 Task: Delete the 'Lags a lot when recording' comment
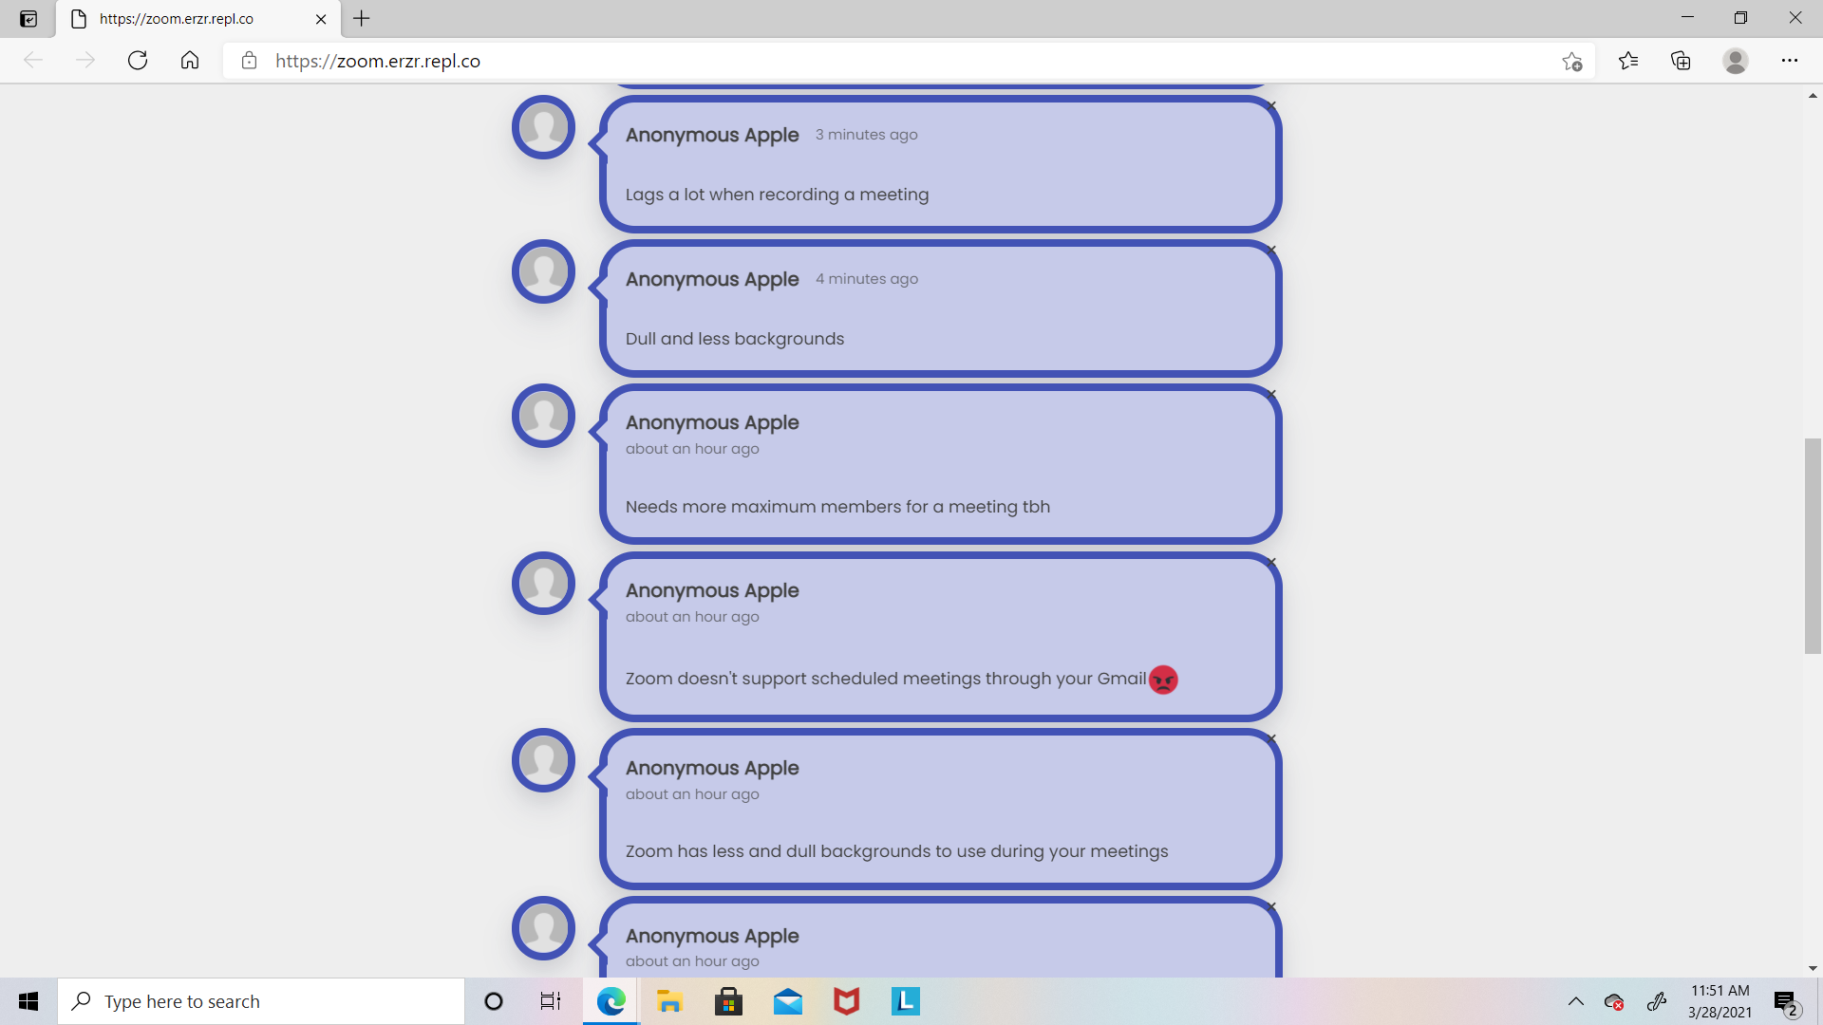(x=1271, y=105)
